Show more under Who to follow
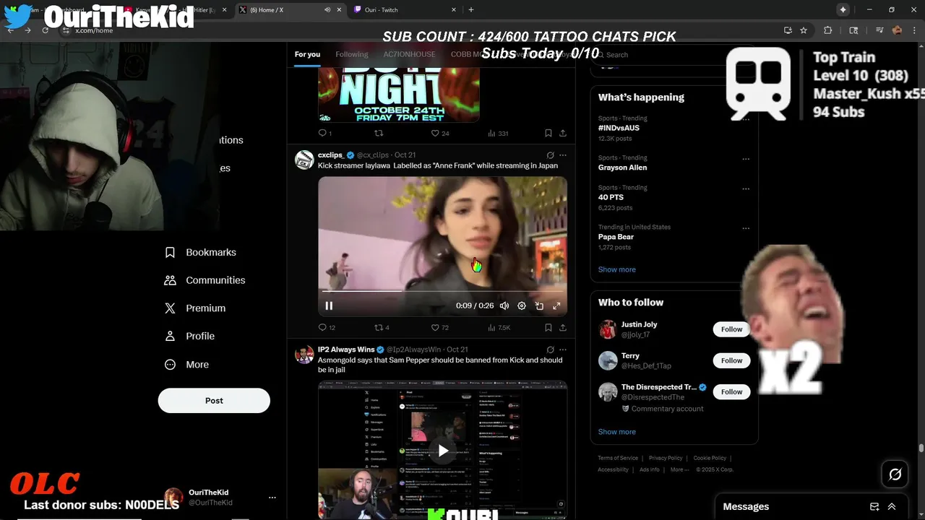This screenshot has width=925, height=520. (x=616, y=432)
